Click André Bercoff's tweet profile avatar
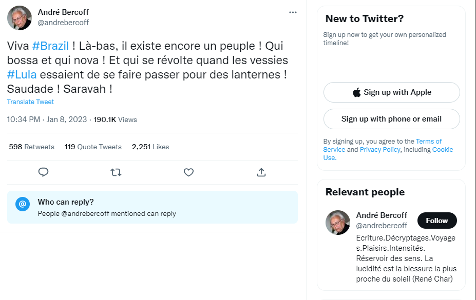 click(x=20, y=18)
